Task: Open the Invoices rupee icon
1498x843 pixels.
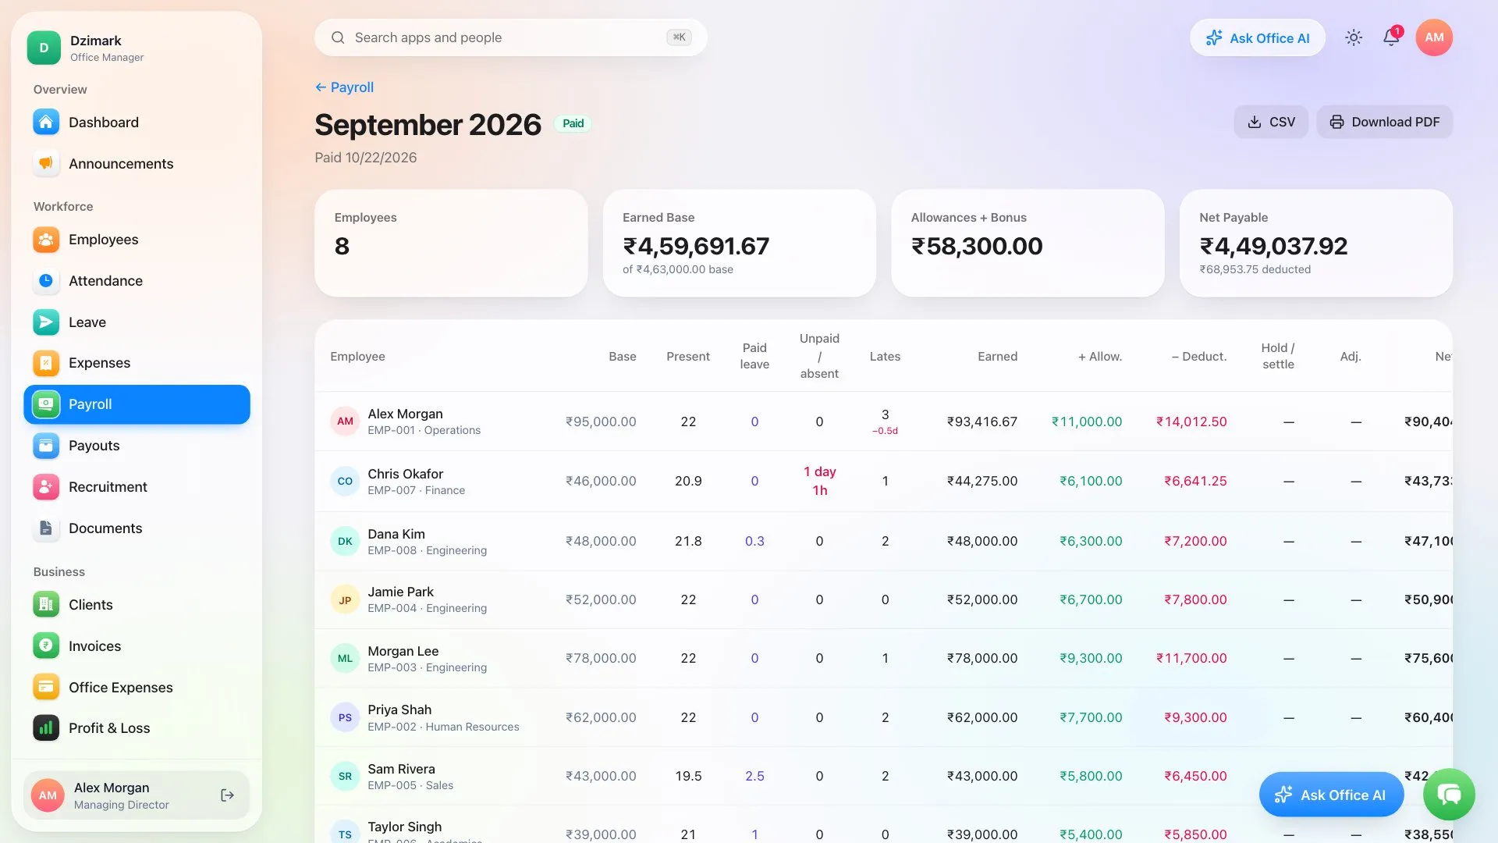Action: (46, 646)
